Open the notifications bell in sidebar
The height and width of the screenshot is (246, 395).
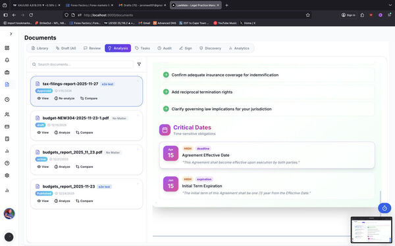(7, 60)
